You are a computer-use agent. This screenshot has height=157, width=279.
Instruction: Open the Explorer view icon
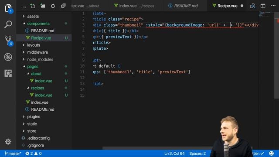point(8,9)
